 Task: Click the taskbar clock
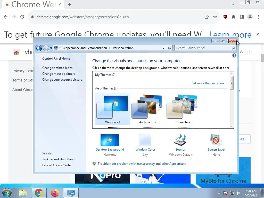(251, 193)
